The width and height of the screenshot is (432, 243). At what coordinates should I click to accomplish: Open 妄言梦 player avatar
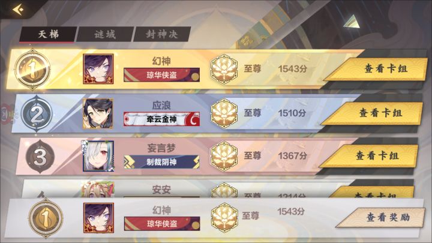click(x=98, y=156)
